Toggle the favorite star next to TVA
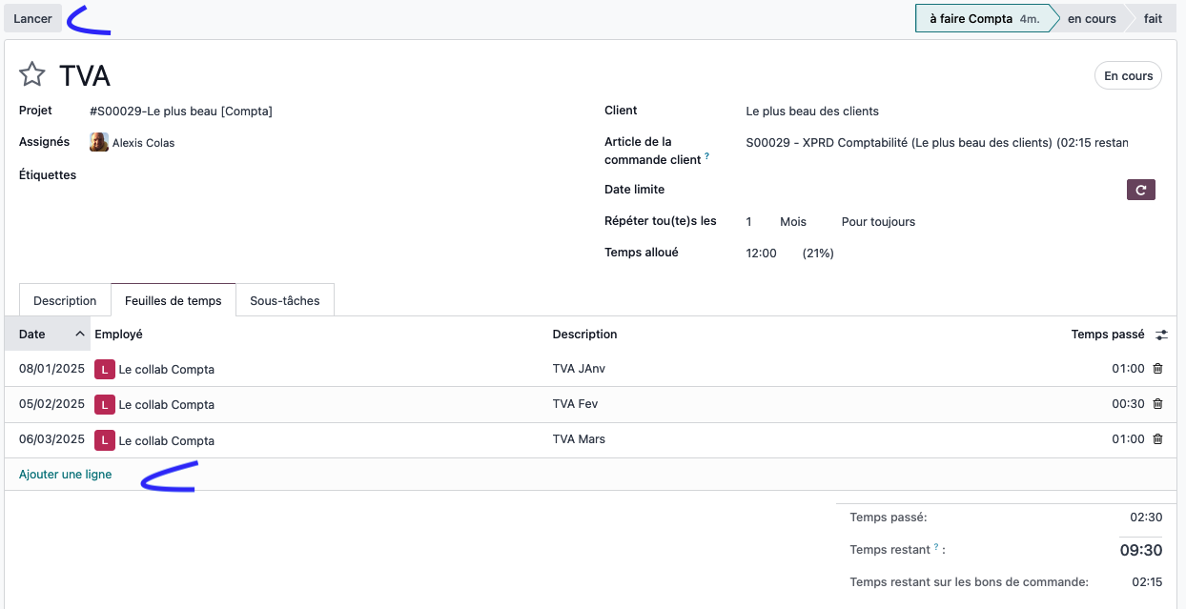This screenshot has width=1186, height=609. point(32,75)
